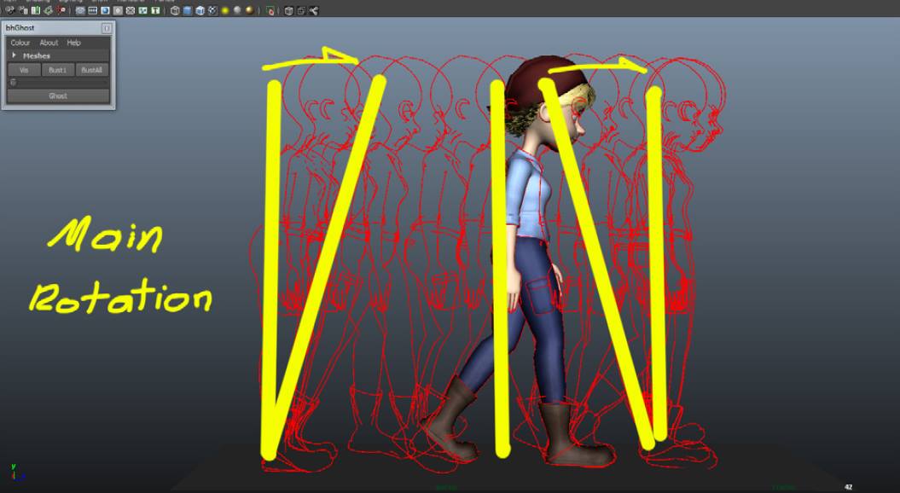The height and width of the screenshot is (493, 900).
Task: Click the Select Camera icon in viewport toolbar
Action: 10,11
